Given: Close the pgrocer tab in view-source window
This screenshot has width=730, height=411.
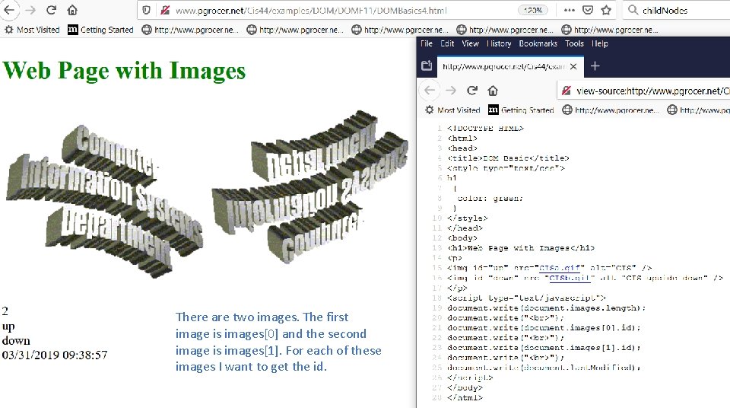Looking at the screenshot, I should [x=573, y=67].
